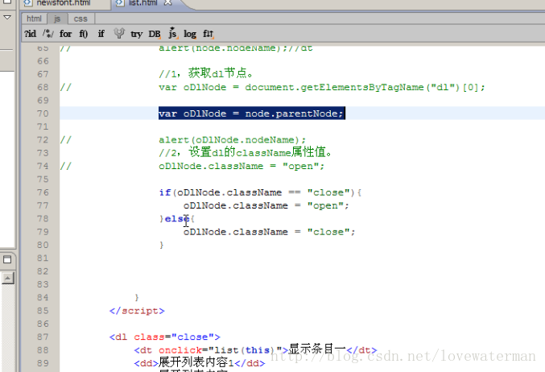This screenshot has height=372, width=545.
Task: Click the comment '//2, 设置dl的className属性值。'
Action: [246, 152]
